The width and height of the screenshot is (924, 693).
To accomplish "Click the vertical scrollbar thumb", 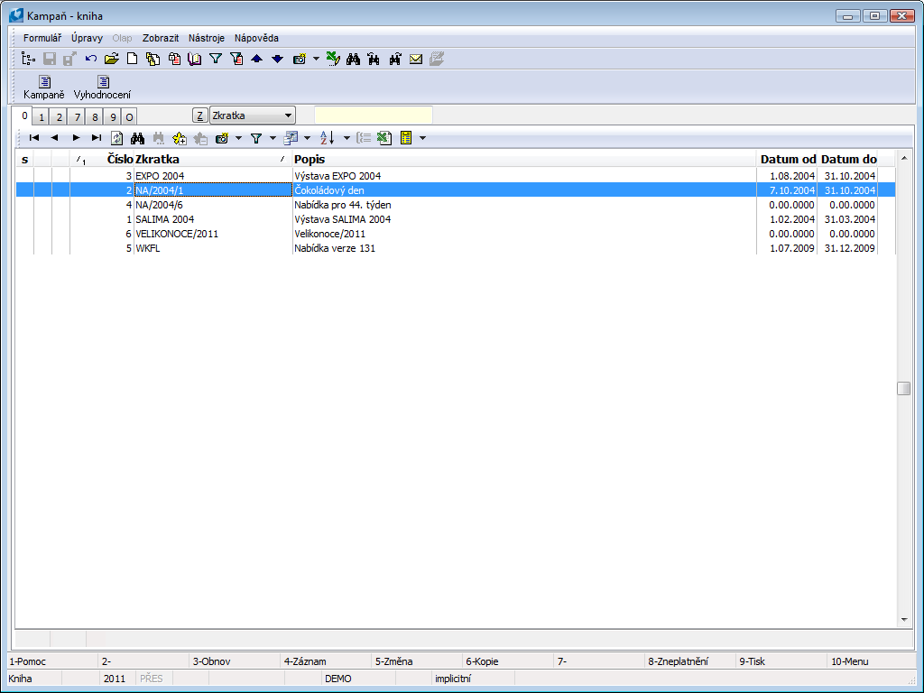I will 903,389.
